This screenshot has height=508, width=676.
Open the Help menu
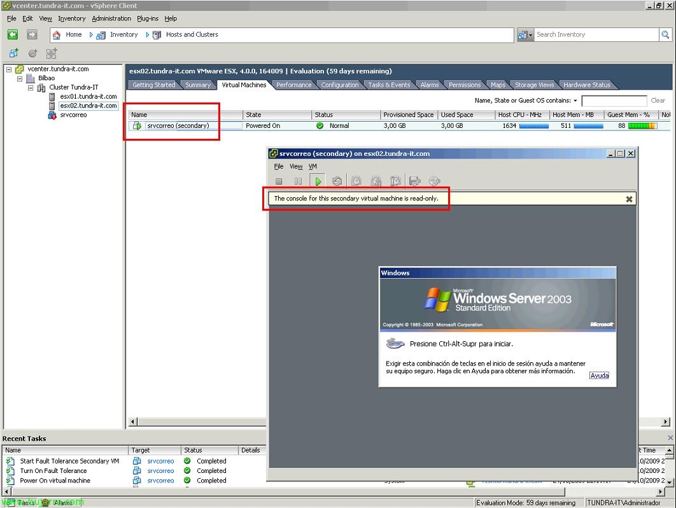(x=171, y=18)
